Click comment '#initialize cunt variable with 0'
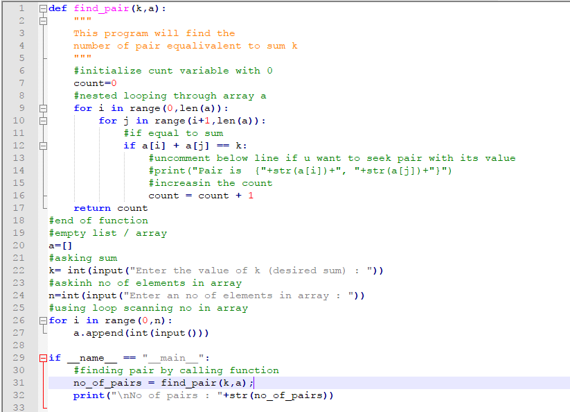 click(173, 71)
